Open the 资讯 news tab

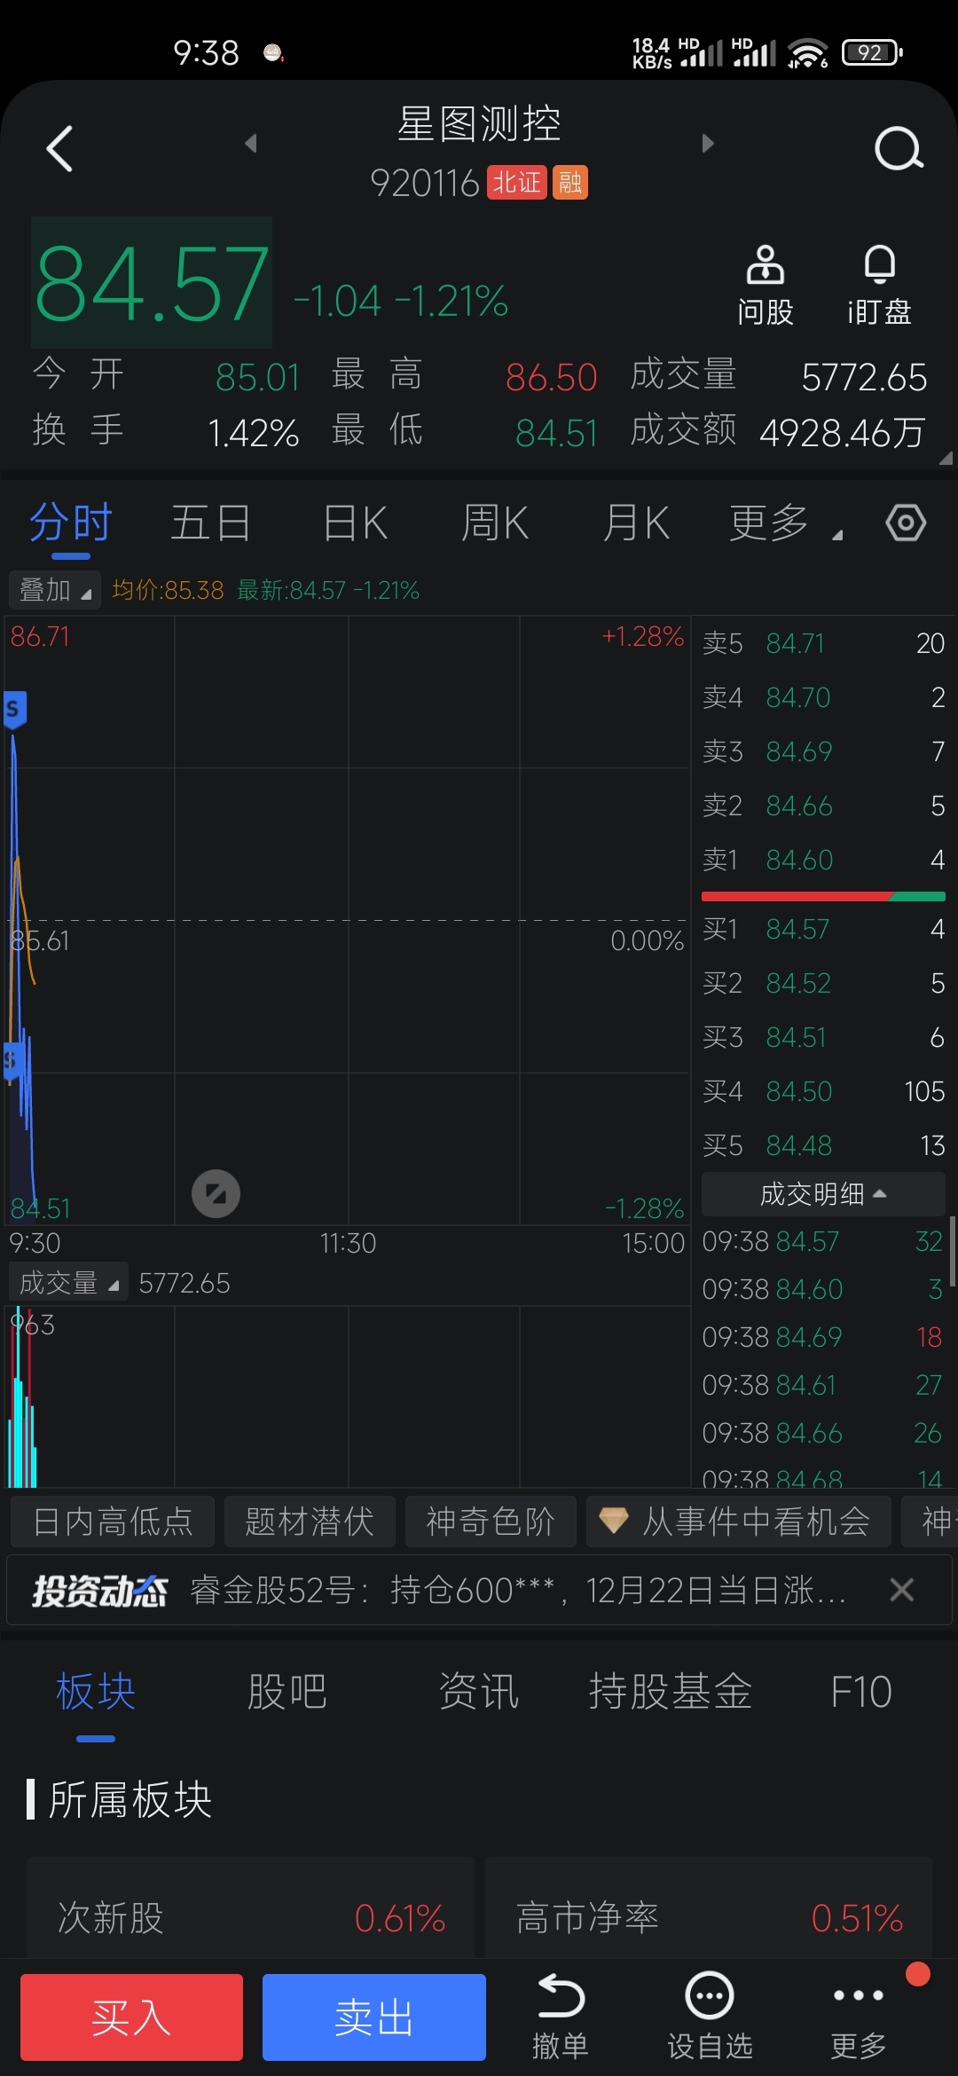click(479, 1692)
